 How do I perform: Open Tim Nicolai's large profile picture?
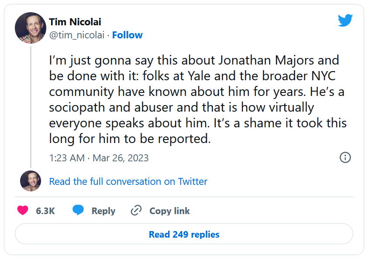point(31,28)
